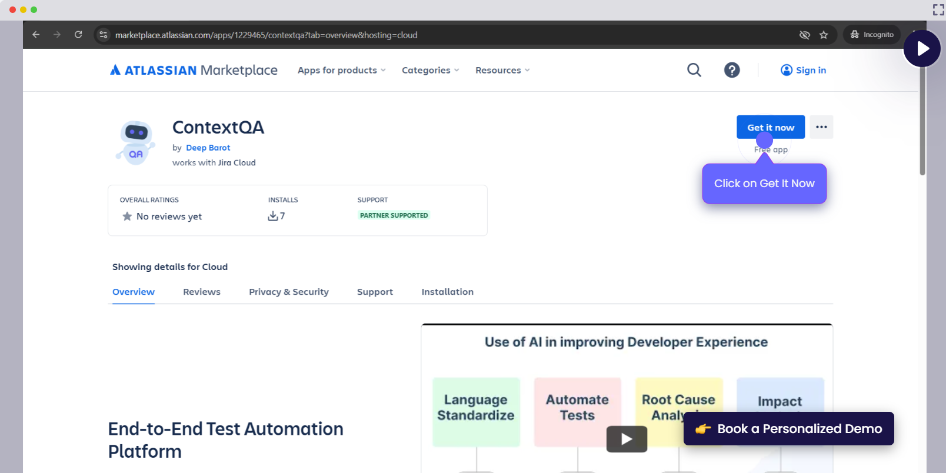Click the Book a Personalized Demo button
The height and width of the screenshot is (473, 946).
tap(788, 429)
